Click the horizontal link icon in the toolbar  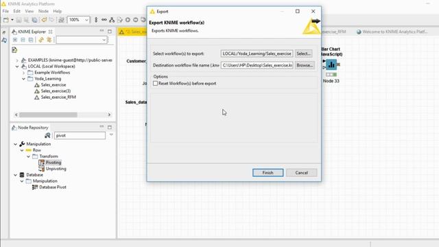(x=104, y=20)
